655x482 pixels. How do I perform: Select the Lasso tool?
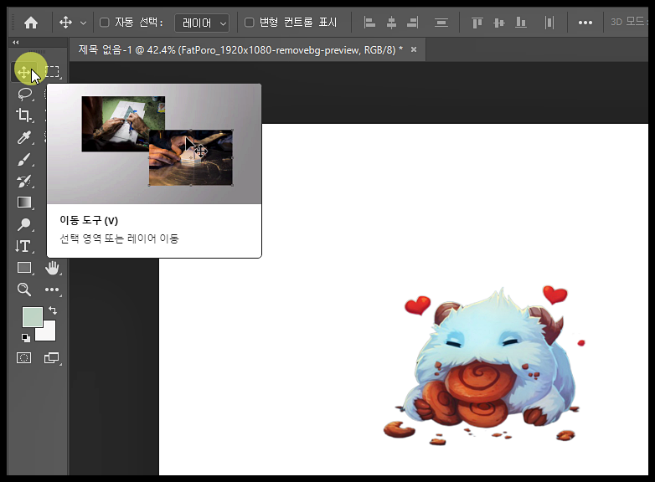(x=24, y=94)
